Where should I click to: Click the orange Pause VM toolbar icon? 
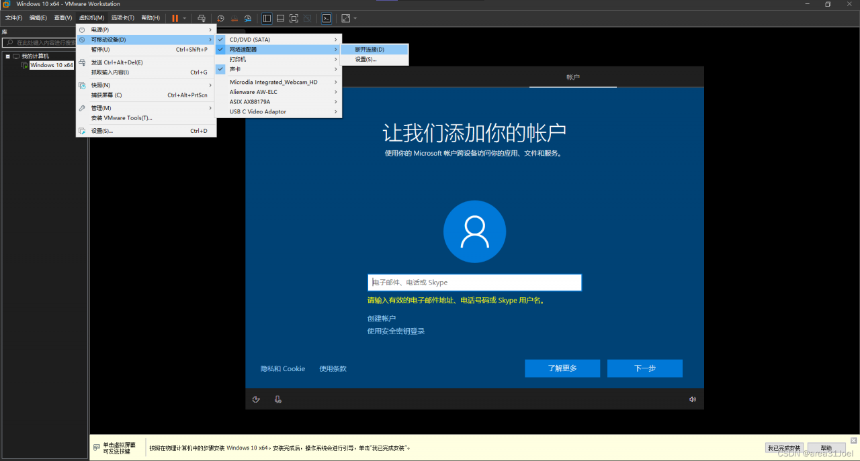point(175,18)
